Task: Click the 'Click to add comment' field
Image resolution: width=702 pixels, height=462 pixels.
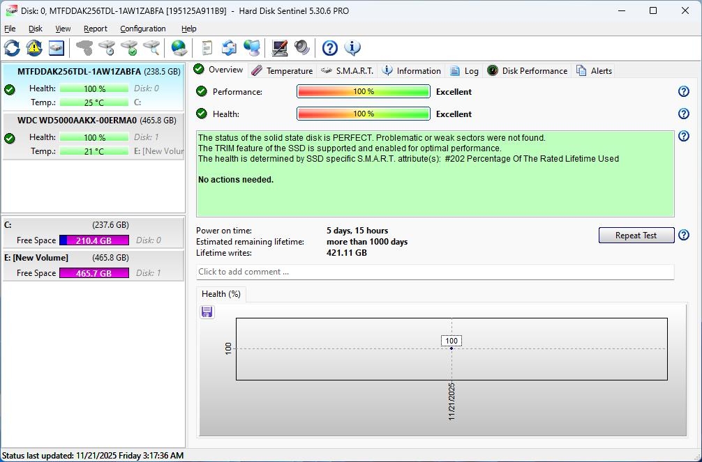Action: coord(435,272)
